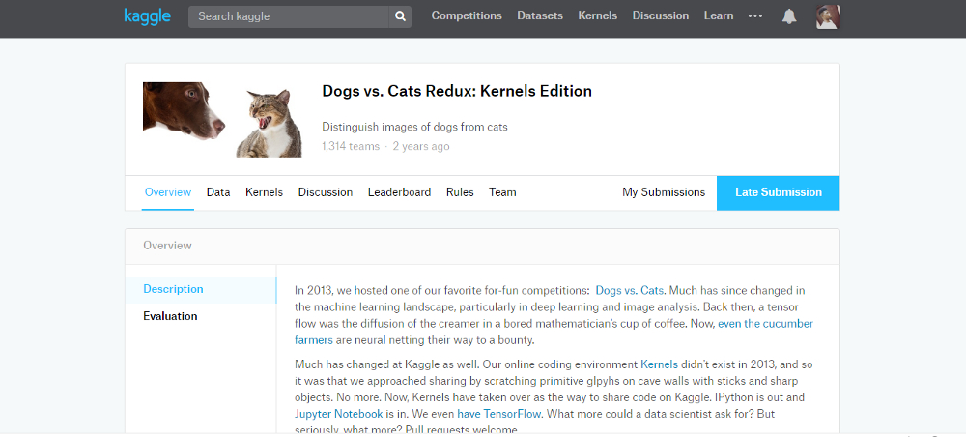The width and height of the screenshot is (966, 437).
Task: Click the Late Submission button
Action: click(x=778, y=192)
